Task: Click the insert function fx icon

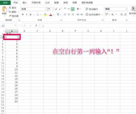Action: pyautogui.click(x=36, y=25)
